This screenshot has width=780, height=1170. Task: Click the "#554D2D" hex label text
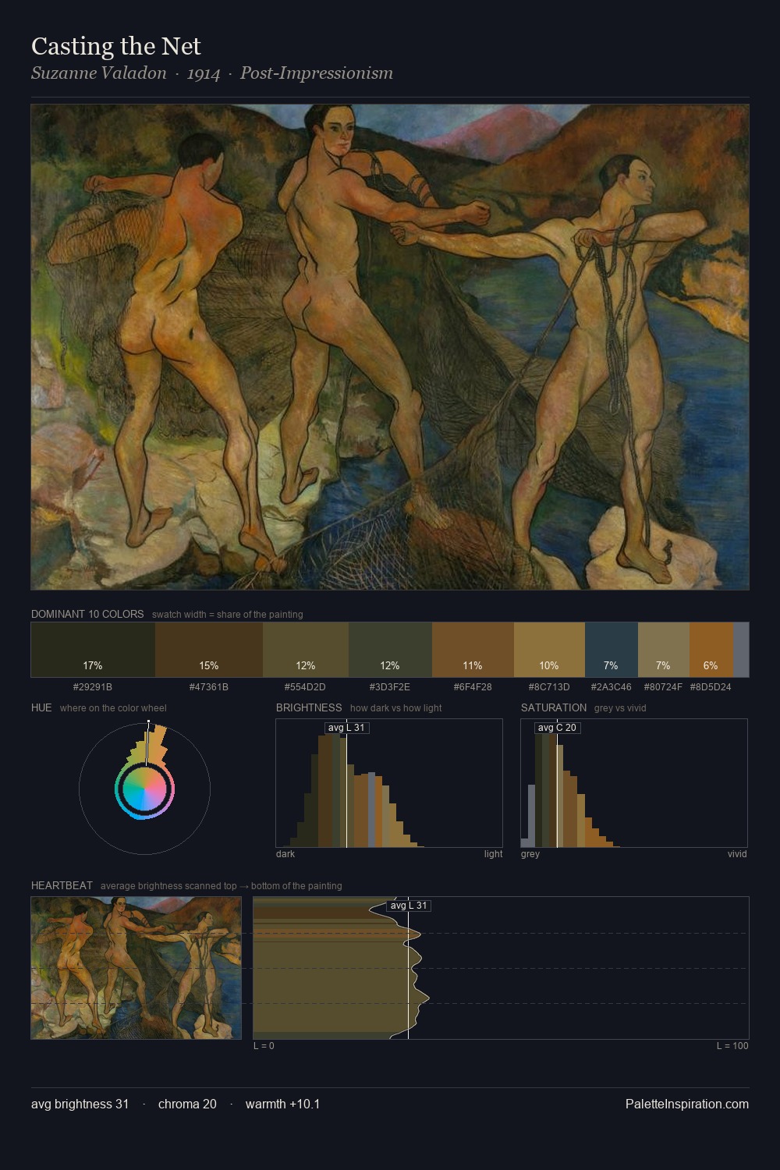[306, 687]
